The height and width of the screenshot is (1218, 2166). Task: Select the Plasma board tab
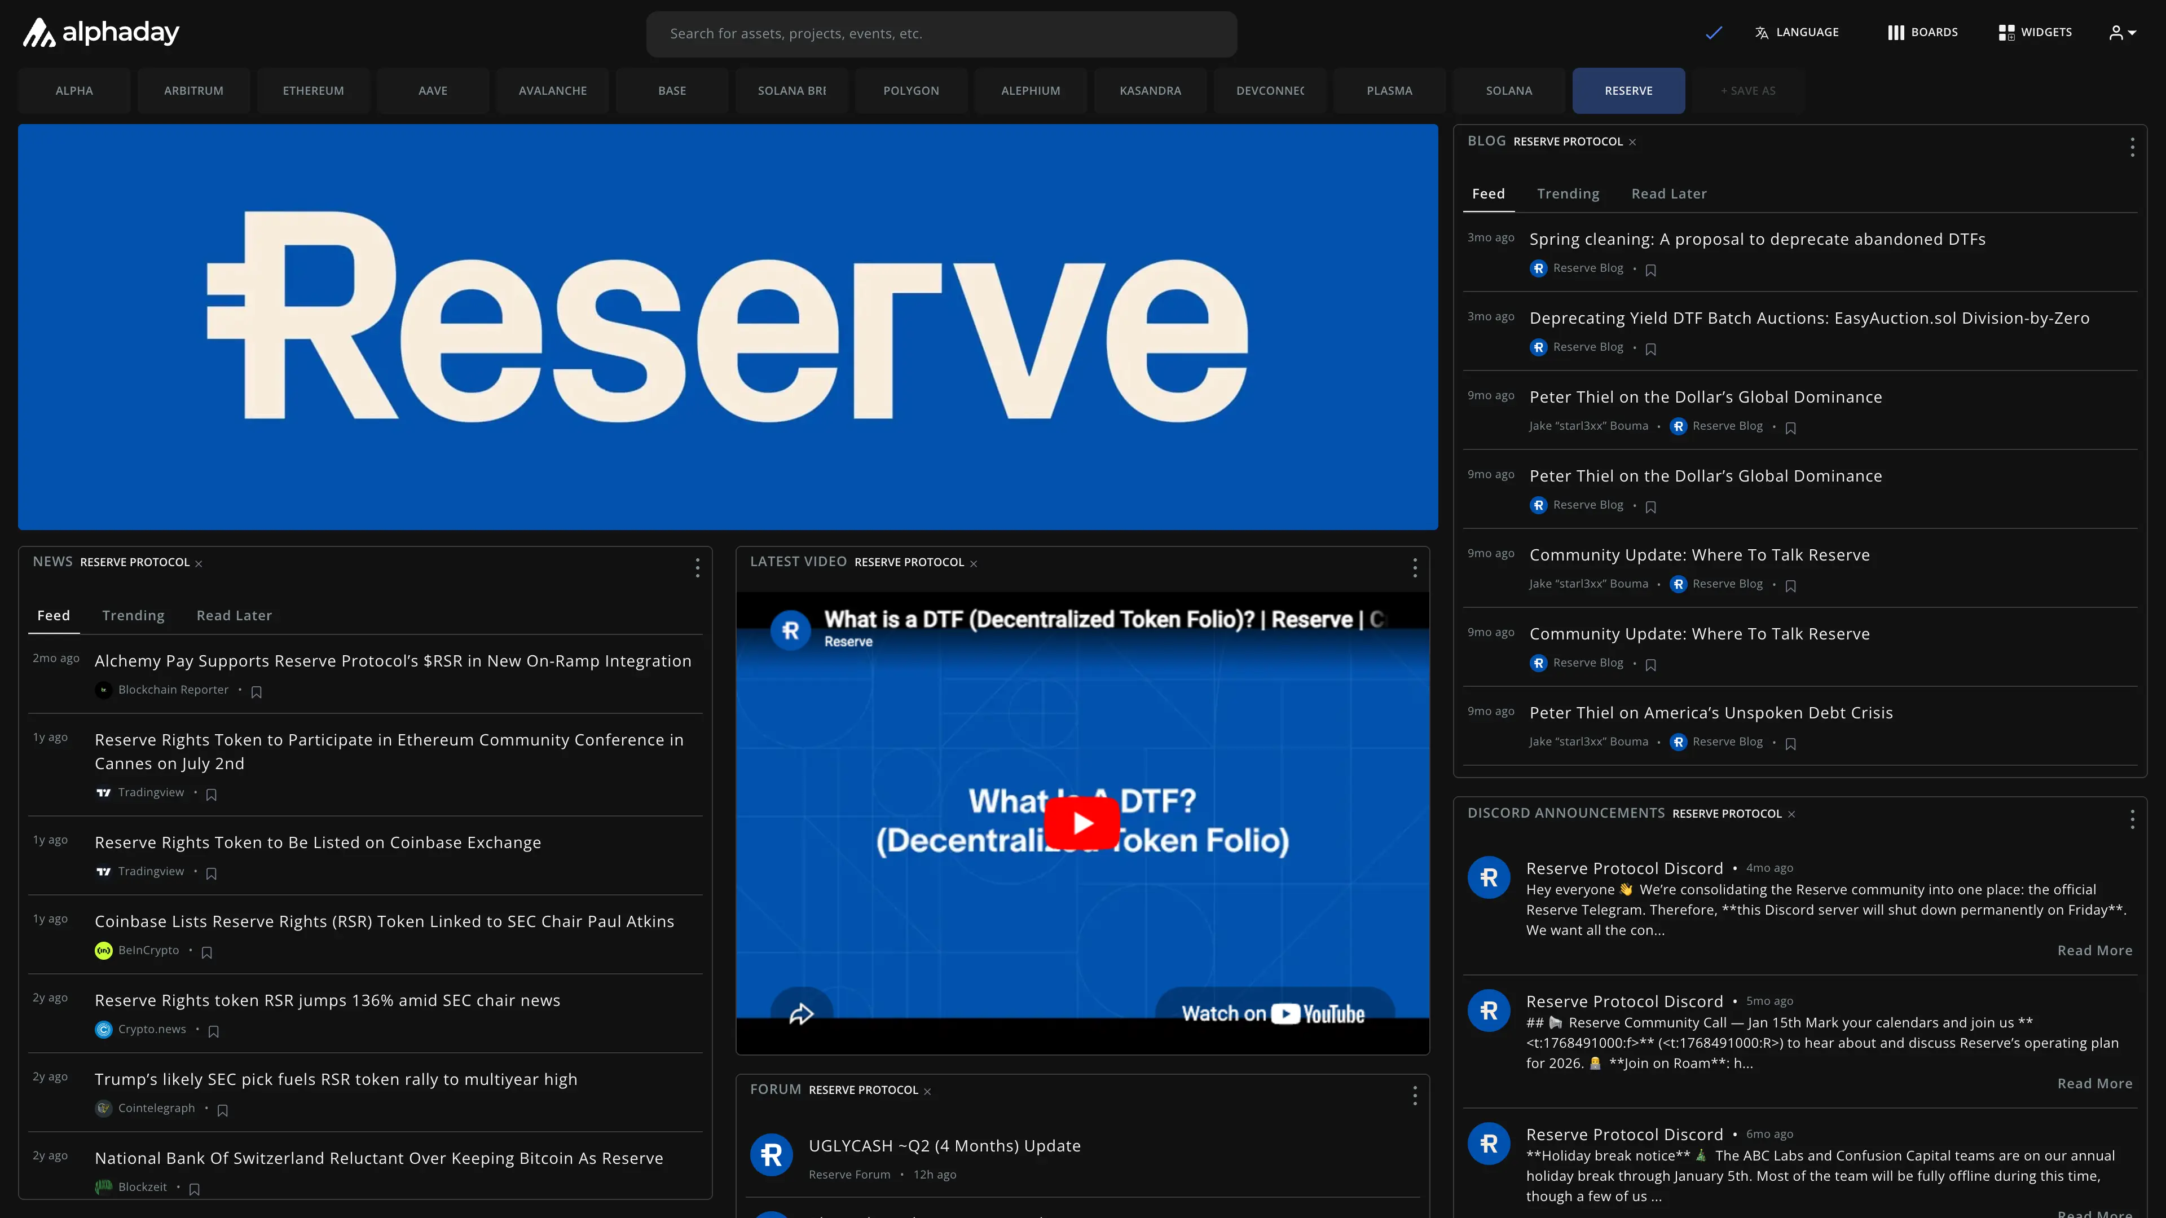[1390, 91]
